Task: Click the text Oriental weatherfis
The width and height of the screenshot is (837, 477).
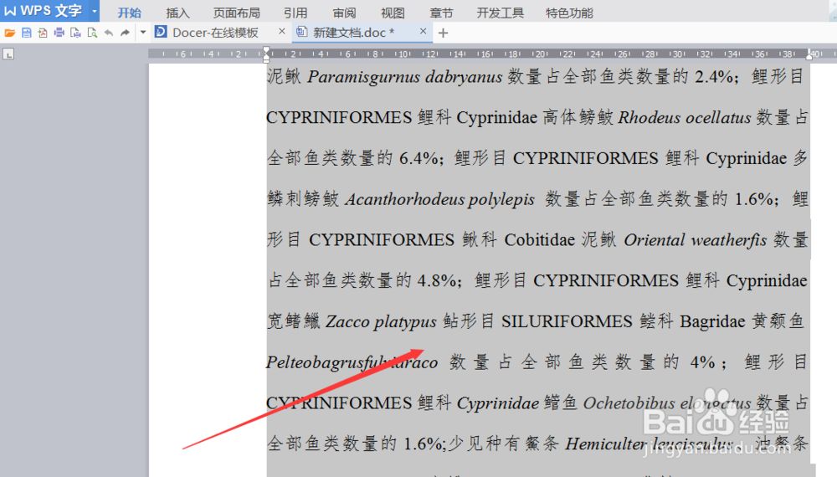Action: tap(695, 240)
